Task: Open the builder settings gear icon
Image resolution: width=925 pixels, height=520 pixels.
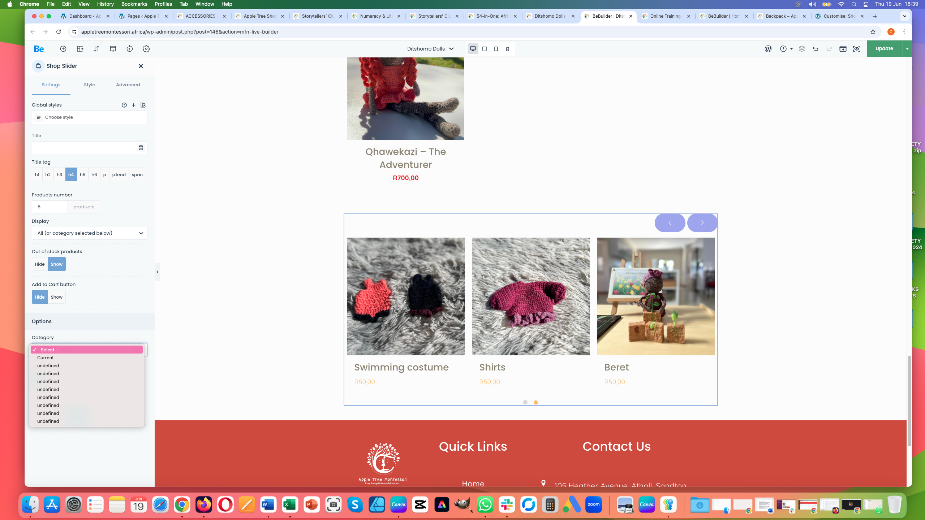Action: click(146, 49)
